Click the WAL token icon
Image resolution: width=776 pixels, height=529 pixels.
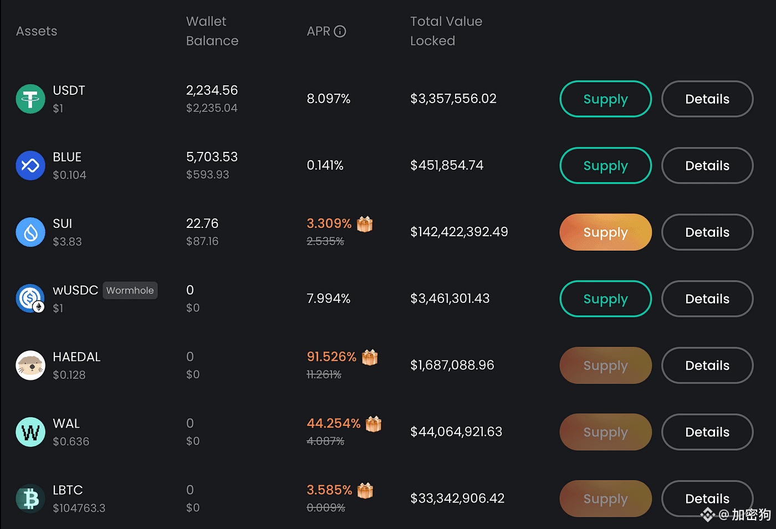[30, 432]
